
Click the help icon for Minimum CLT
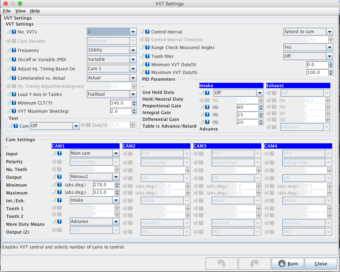click(x=14, y=103)
